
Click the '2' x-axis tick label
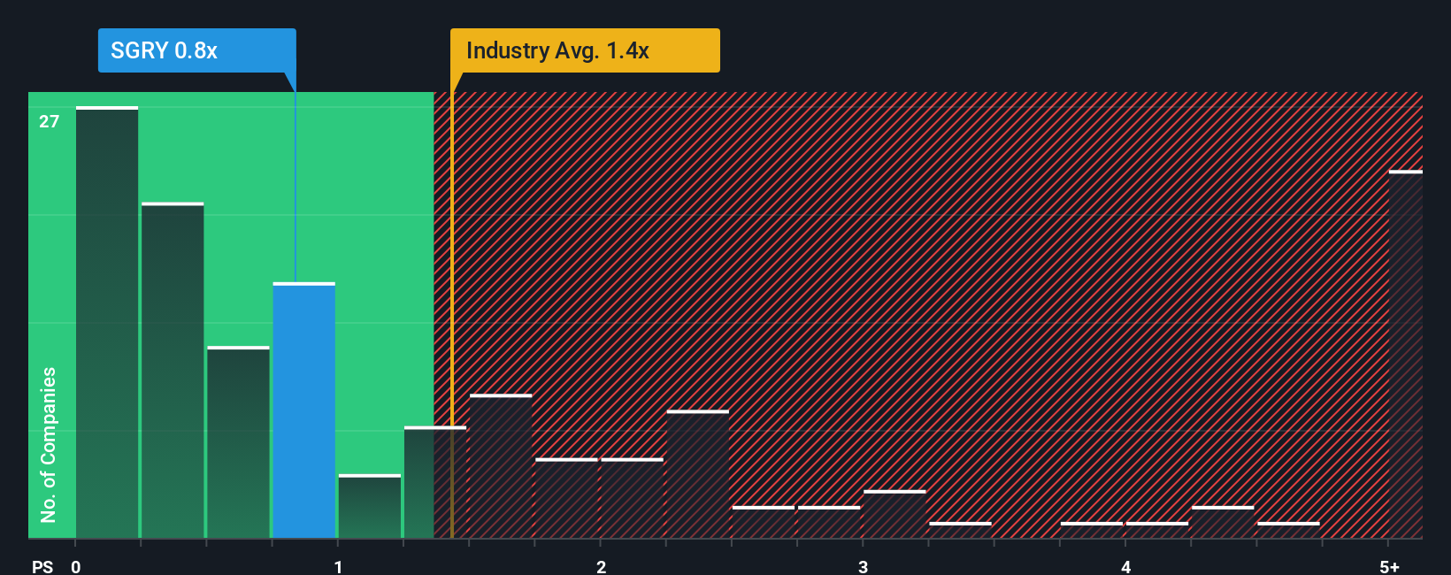pos(601,567)
